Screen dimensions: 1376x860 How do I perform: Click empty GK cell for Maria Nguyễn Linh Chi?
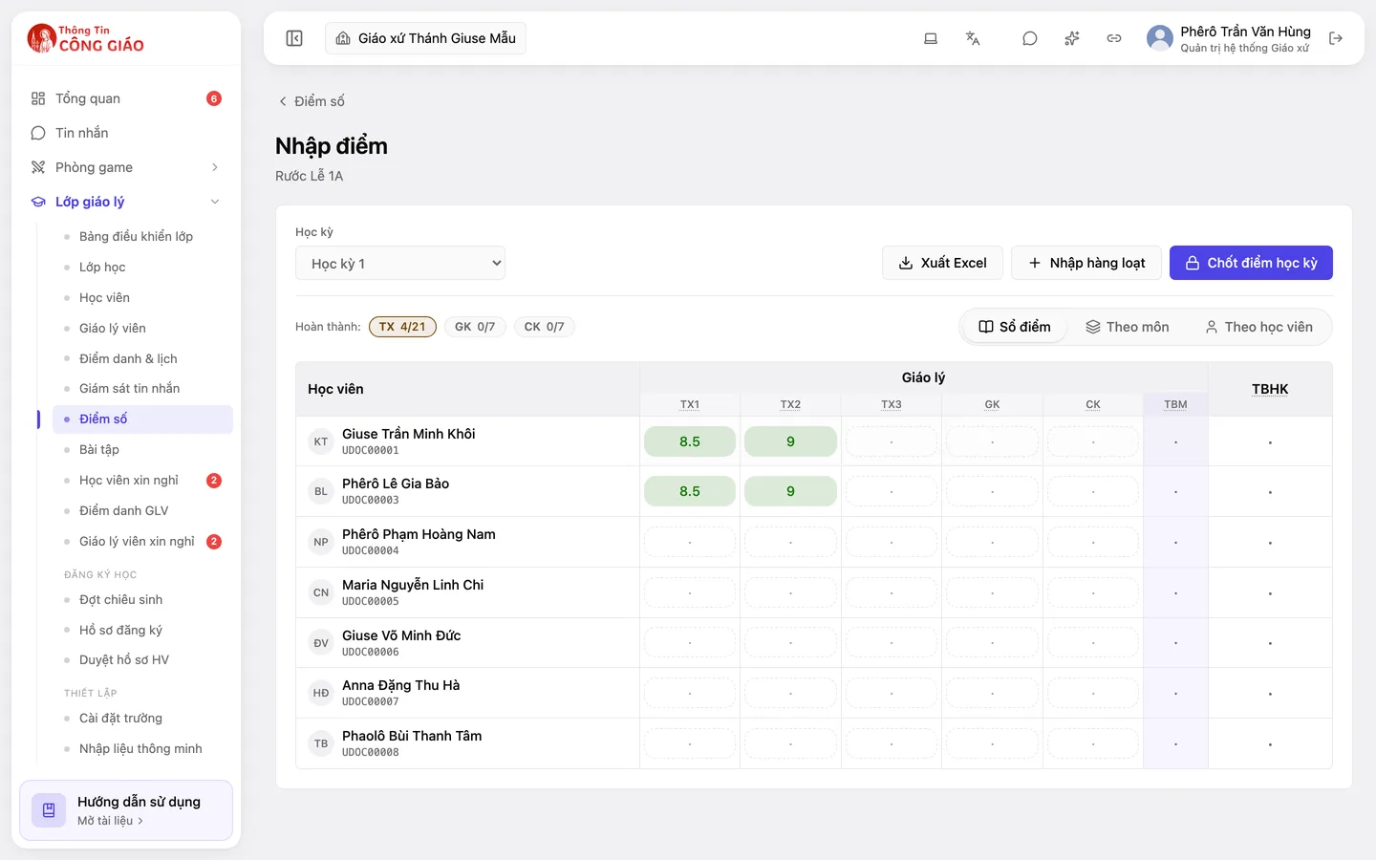(992, 592)
